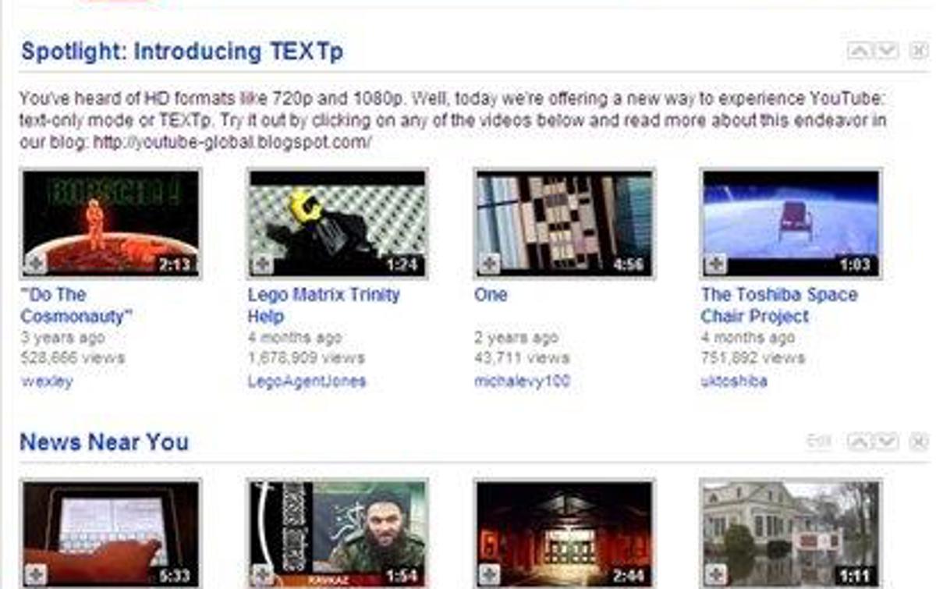Visit the wexley channel

click(x=47, y=381)
